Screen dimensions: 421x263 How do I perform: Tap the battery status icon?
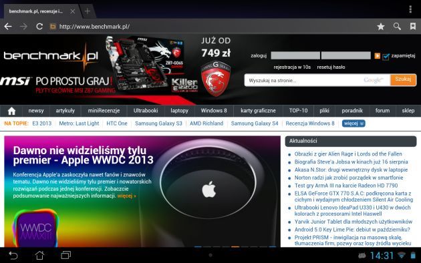413,255
